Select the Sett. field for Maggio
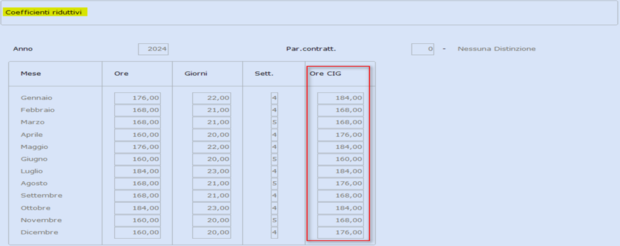Viewport: 620px width, 246px height. click(x=274, y=147)
